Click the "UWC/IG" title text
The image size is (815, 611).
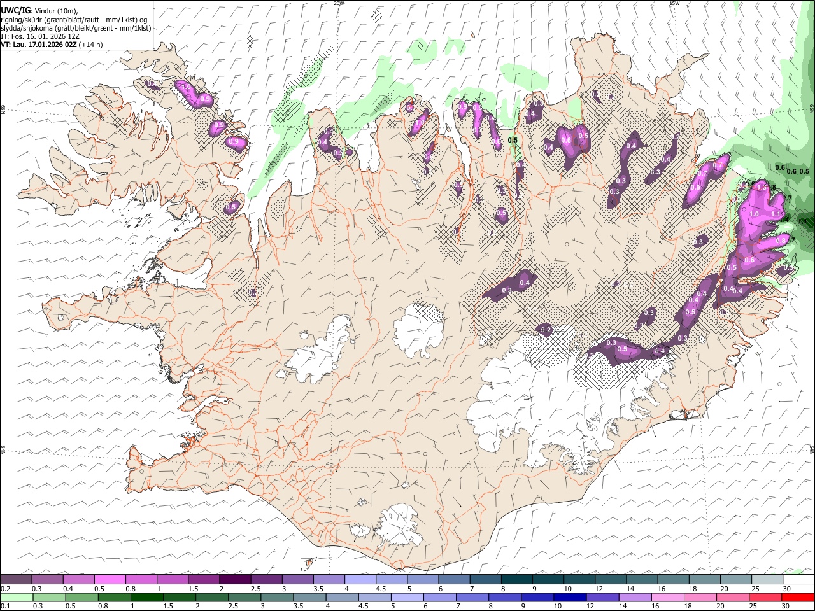pos(16,10)
